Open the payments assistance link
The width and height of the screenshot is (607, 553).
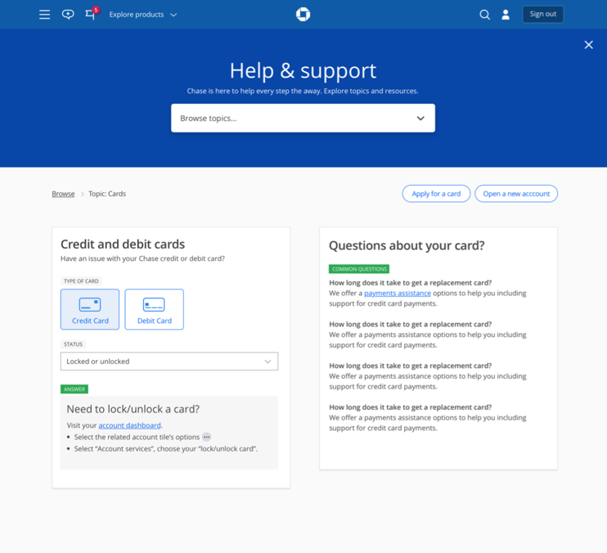(397, 293)
